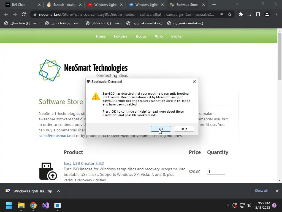The image size is (282, 212).
Task: Reload the current page
Action: (24, 14)
